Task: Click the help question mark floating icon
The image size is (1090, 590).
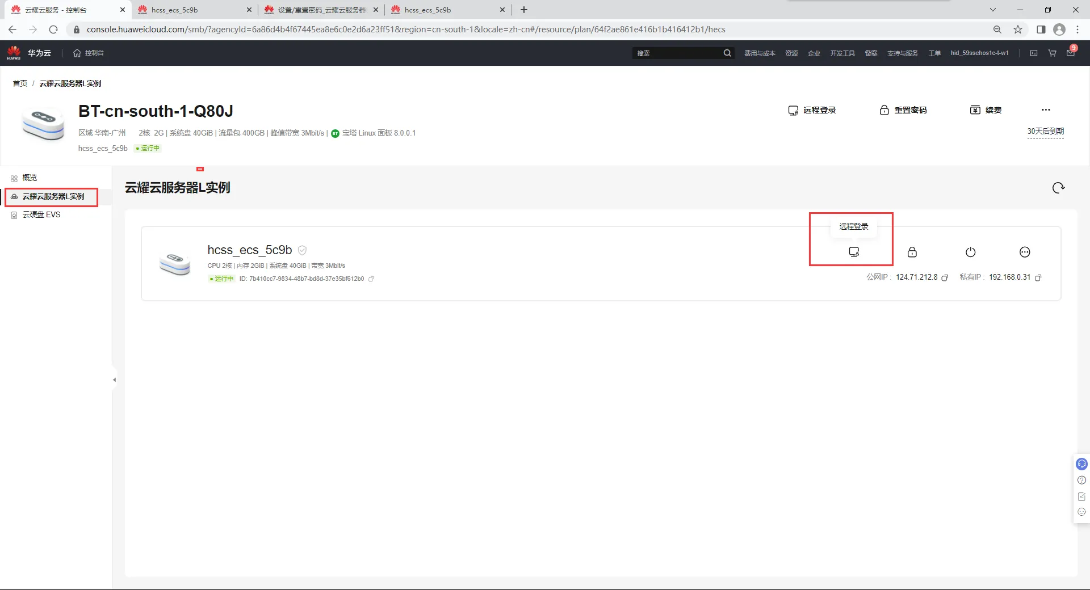Action: click(1081, 480)
